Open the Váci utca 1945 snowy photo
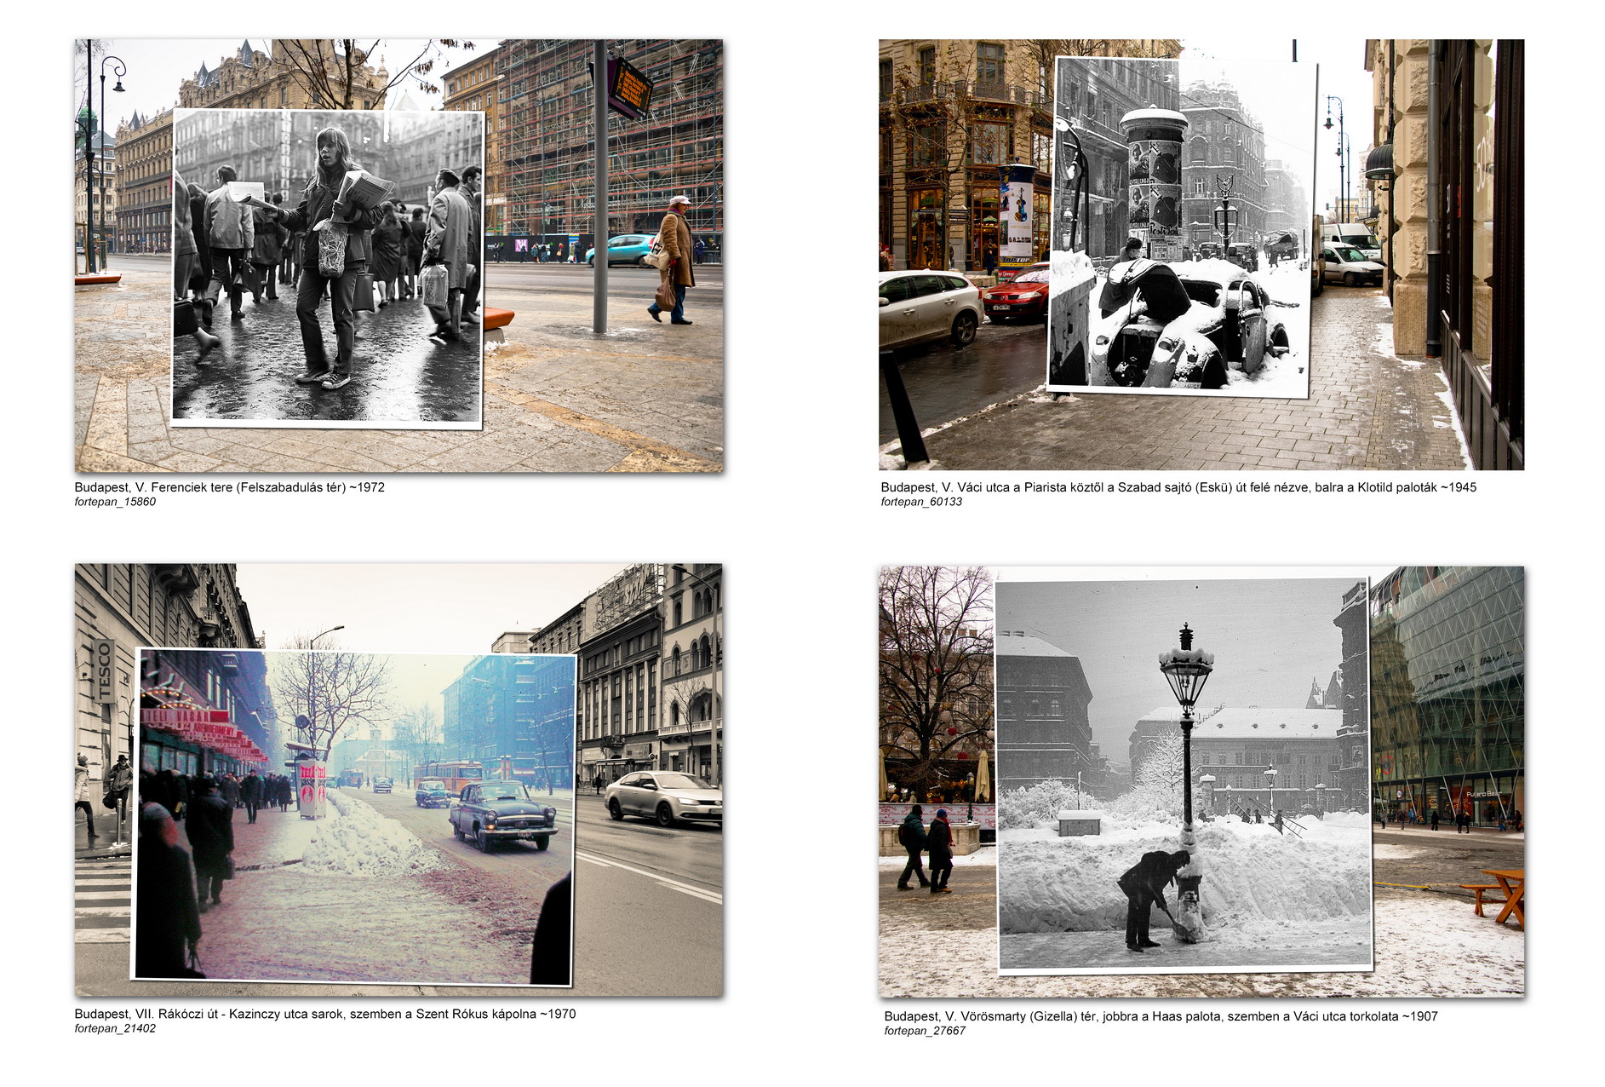Viewport: 1605px width, 1087px height. [x=1201, y=254]
